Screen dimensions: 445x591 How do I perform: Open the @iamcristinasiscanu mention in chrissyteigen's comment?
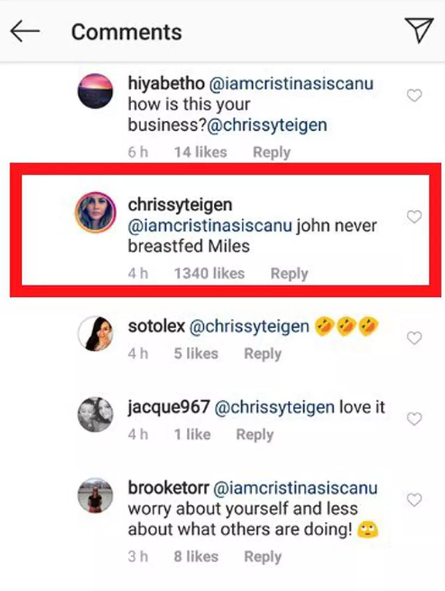click(x=209, y=225)
